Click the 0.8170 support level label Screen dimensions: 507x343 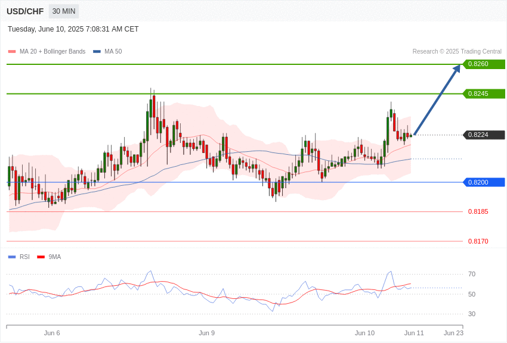point(478,241)
